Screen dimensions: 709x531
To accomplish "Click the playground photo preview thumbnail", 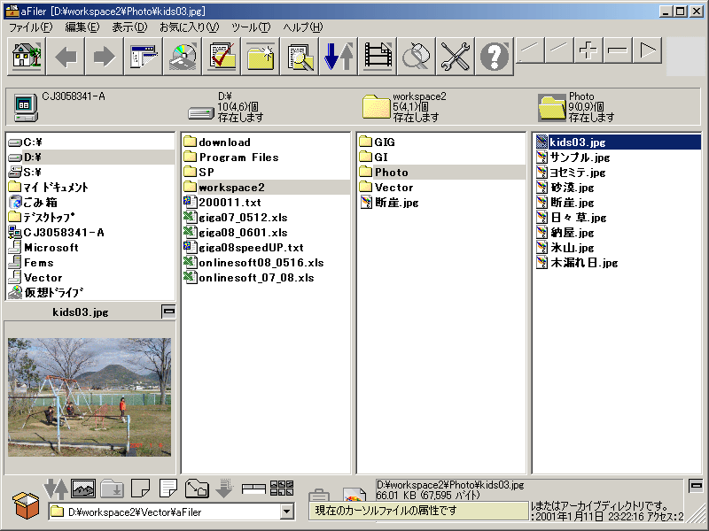I will pyautogui.click(x=90, y=396).
